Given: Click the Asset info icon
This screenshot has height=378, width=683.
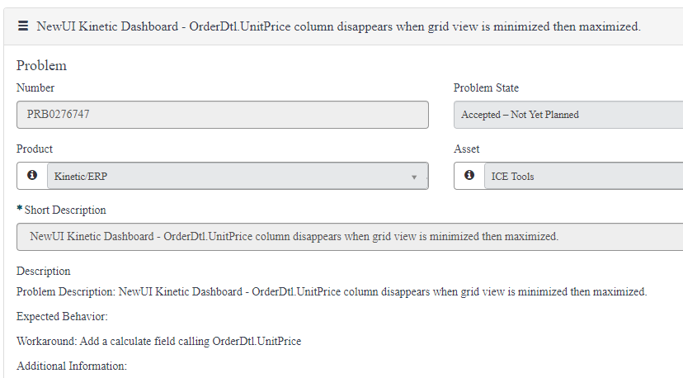Looking at the screenshot, I should click(x=469, y=175).
